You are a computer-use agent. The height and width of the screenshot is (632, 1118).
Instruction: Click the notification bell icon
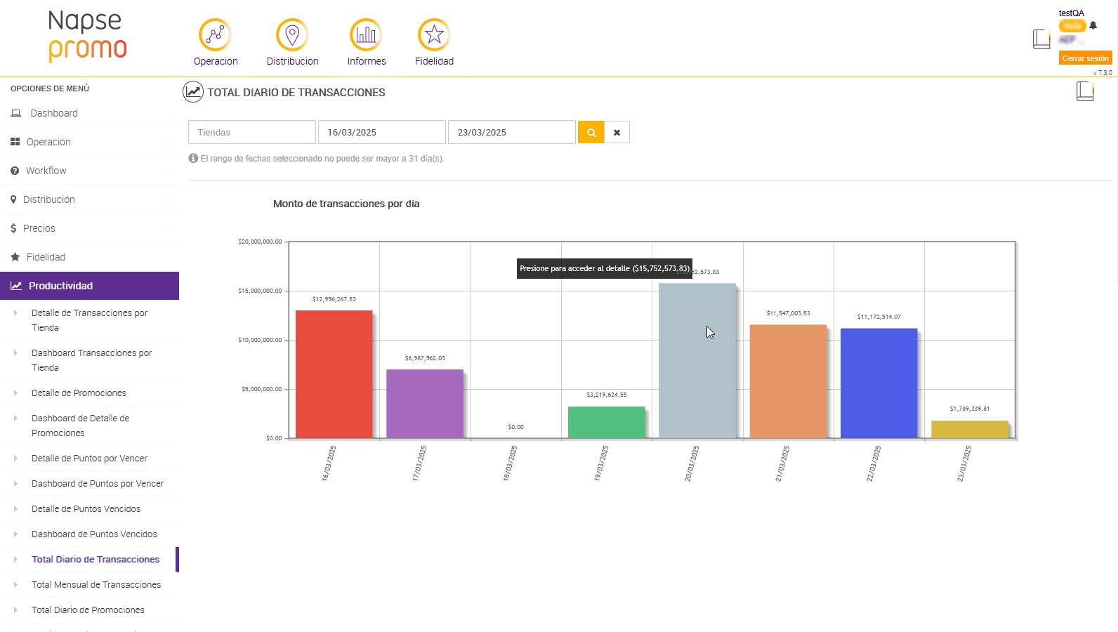tap(1093, 25)
